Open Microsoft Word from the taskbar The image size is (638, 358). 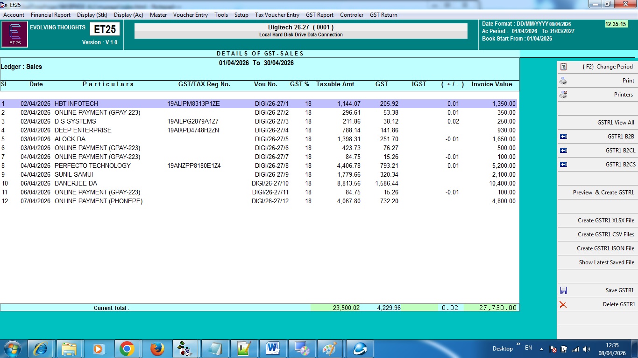(x=272, y=349)
